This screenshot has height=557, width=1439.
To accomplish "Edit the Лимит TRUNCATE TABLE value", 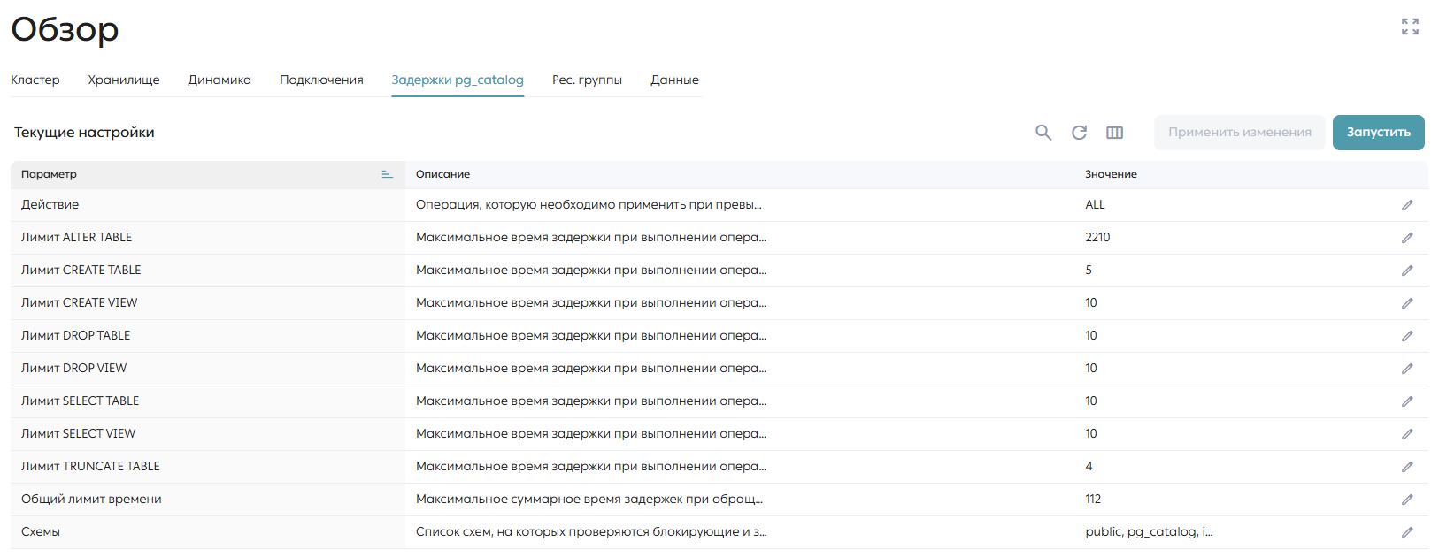I will [1407, 467].
